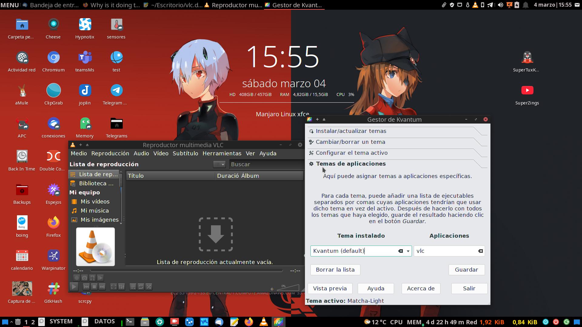Open VLC Vídeo menu
The width and height of the screenshot is (582, 327).
coord(161,154)
